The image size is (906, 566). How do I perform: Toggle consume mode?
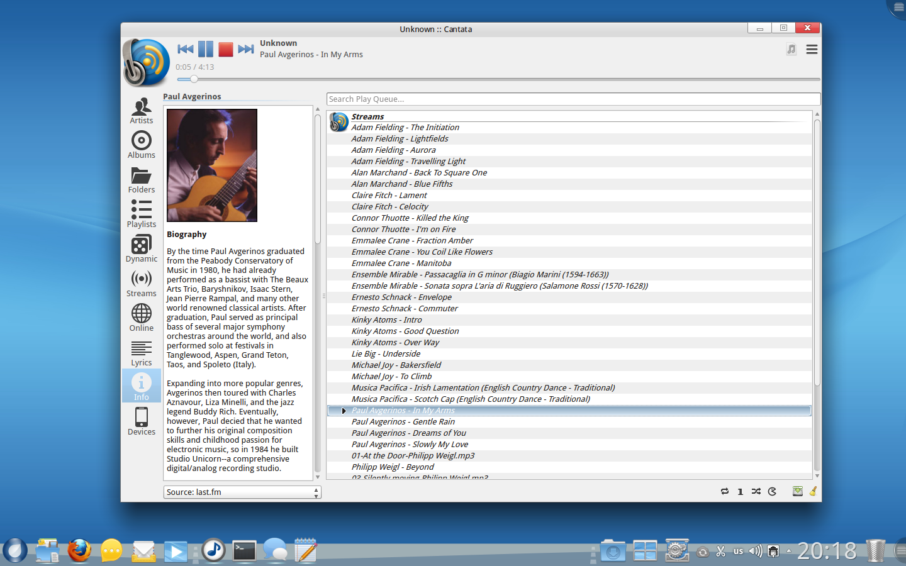pos(772,491)
